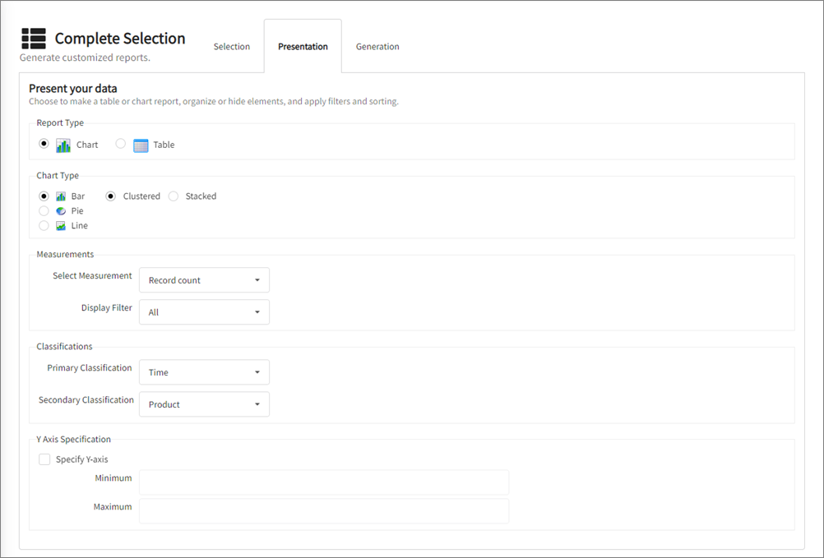Click the Table grid icon

[x=141, y=145]
